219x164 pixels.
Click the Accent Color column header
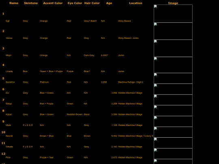coord(53,3)
